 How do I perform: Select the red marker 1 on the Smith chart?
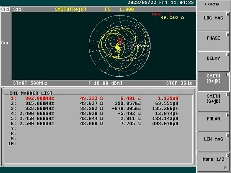point(120,40)
